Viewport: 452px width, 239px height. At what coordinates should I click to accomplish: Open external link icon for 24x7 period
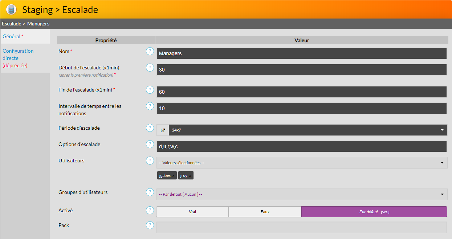click(163, 130)
